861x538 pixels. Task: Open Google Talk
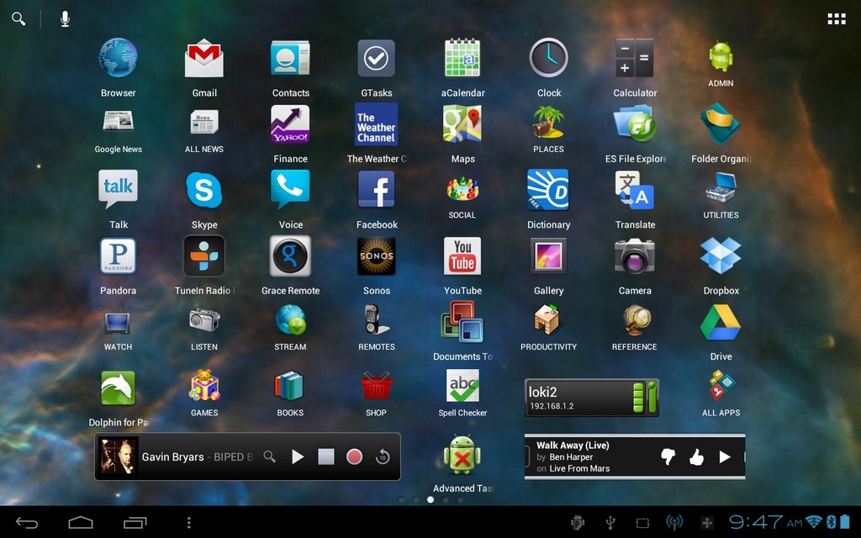click(x=118, y=189)
